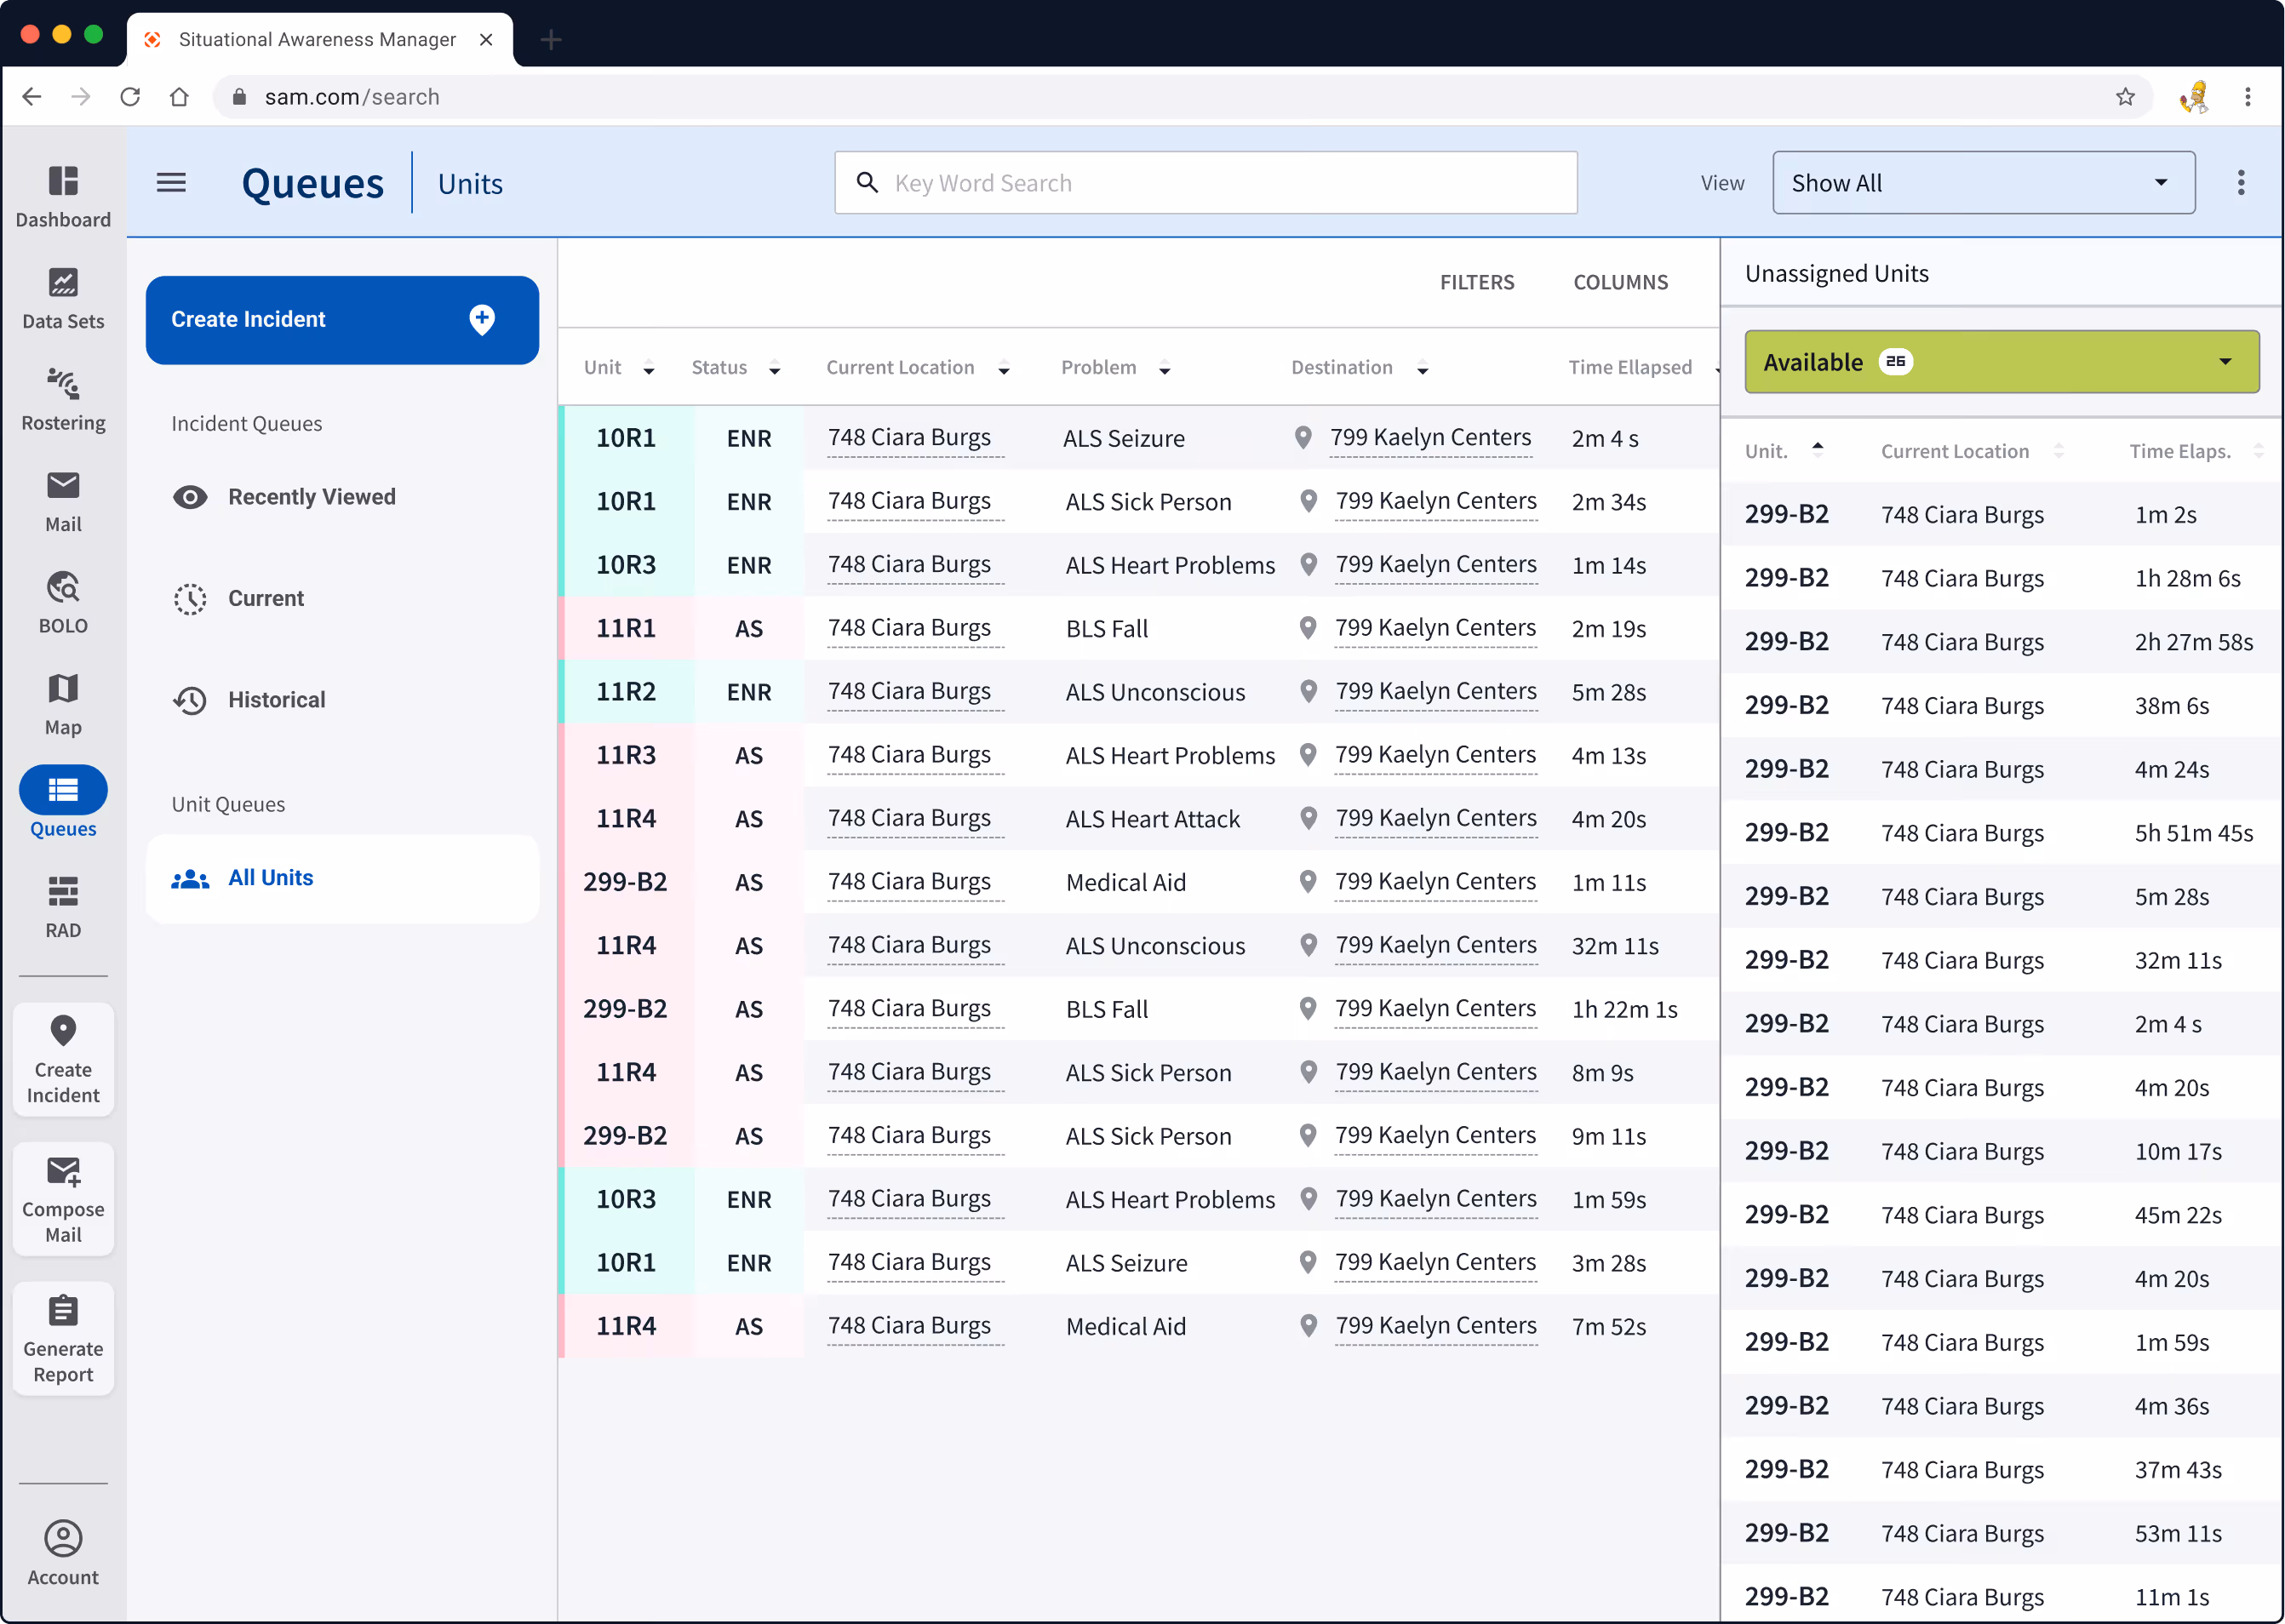This screenshot has width=2285, height=1624.
Task: Open the FILTERS menu
Action: point(1477,282)
